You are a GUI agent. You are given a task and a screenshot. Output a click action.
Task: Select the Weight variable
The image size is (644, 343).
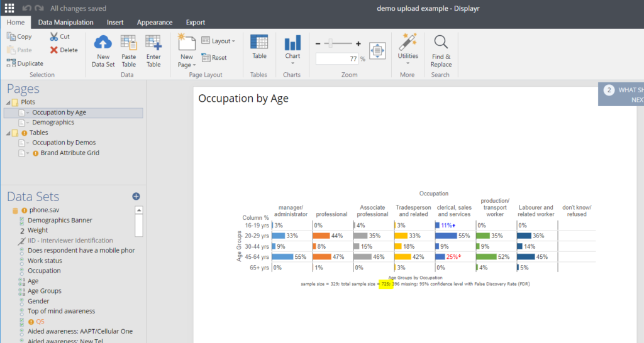click(37, 230)
